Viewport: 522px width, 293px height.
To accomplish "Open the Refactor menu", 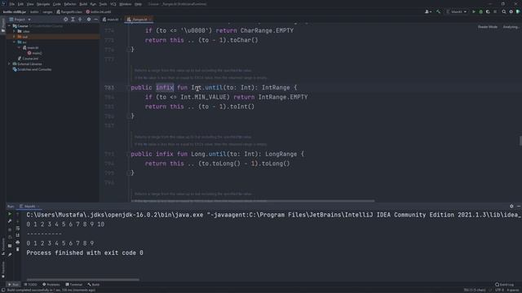I will pyautogui.click(x=70, y=4).
